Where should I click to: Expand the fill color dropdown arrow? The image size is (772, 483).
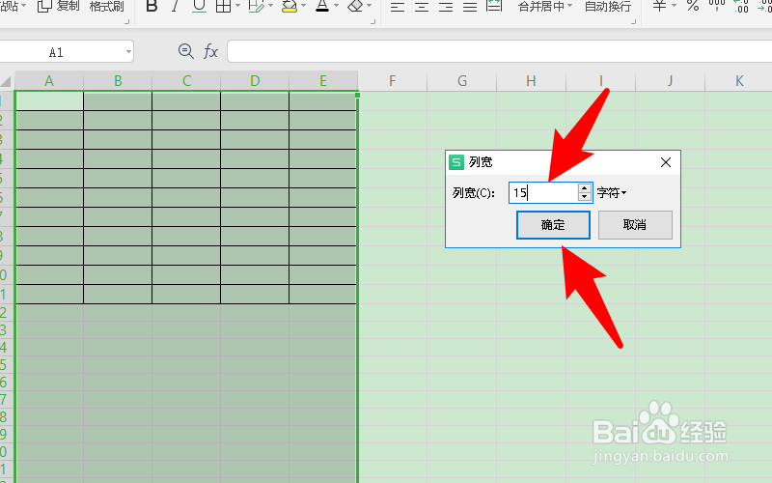pos(303,6)
